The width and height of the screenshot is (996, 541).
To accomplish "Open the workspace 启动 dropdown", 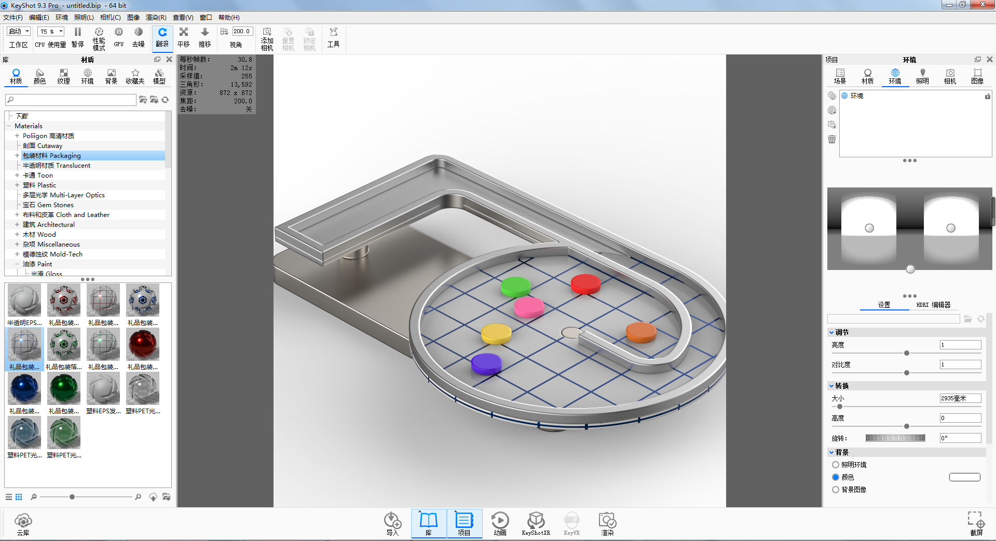I will (19, 31).
